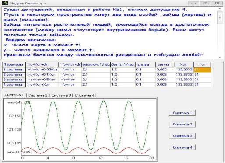The height and width of the screenshot is (163, 225).
Task: Switch to the Система 3 tab
Action: pyautogui.click(x=61, y=95)
